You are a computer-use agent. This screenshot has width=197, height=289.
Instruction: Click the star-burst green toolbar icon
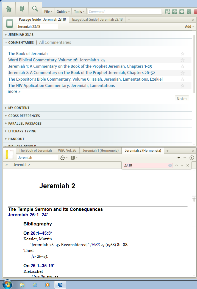[x=174, y=12]
